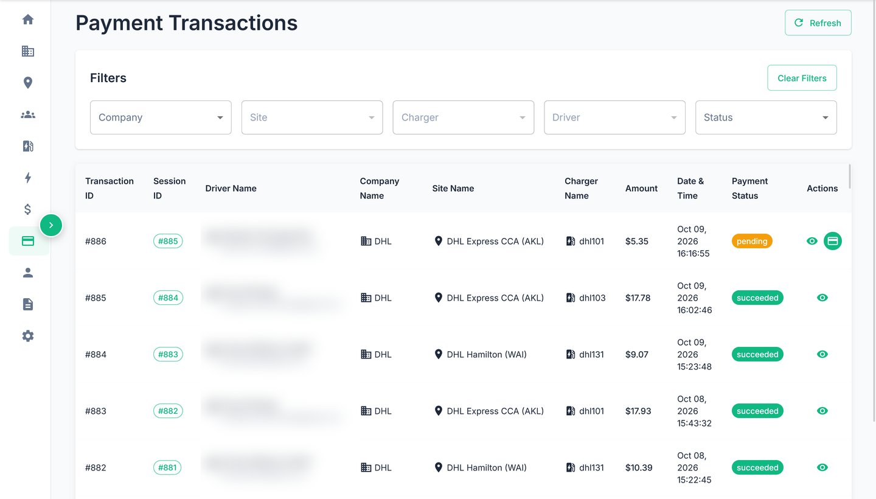
Task: Click the Site Name column header
Action: (453, 188)
